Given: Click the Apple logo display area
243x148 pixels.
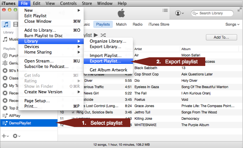Looking at the screenshot, I should (121, 13).
